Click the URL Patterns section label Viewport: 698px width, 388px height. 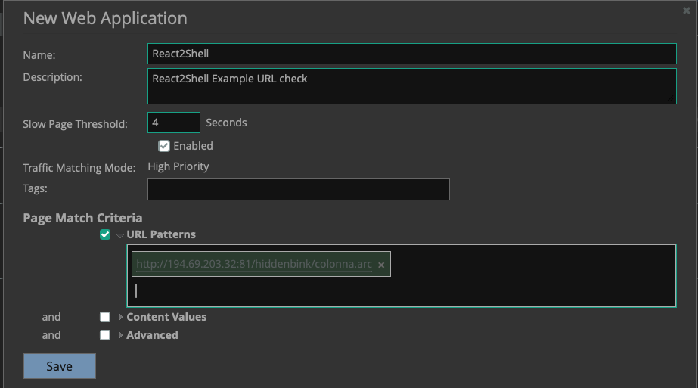[161, 234]
